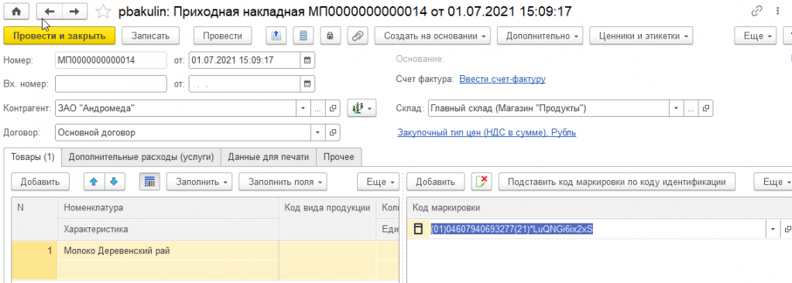This screenshot has width=792, height=283.
Task: Click Подставить код маркировки по коду идентификации
Action: pos(617,182)
